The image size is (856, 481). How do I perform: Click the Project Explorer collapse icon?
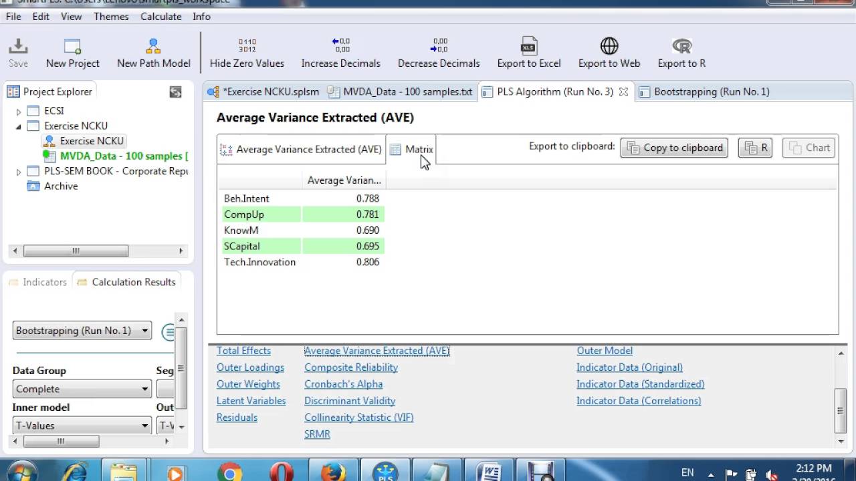pos(175,92)
